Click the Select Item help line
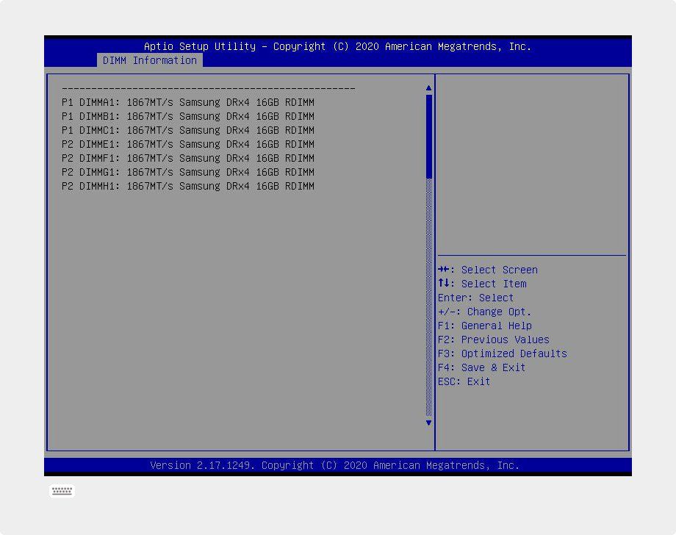The width and height of the screenshot is (676, 535). tap(482, 284)
